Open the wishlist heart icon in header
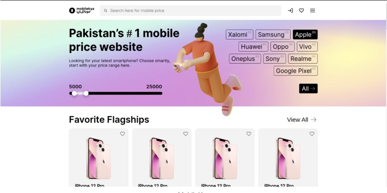Viewport: 387px width, 193px height. 301,11
